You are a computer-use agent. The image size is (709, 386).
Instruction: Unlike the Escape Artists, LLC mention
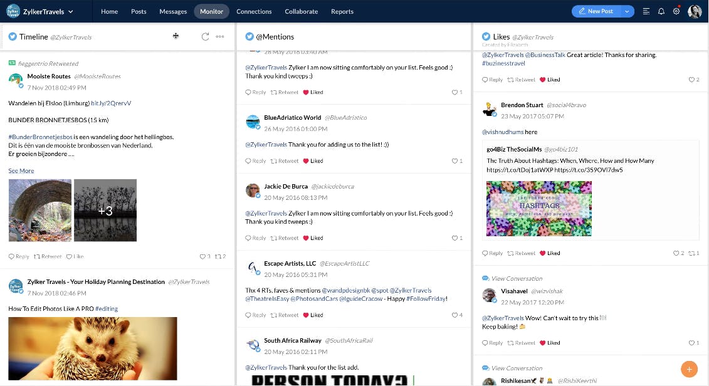313,315
